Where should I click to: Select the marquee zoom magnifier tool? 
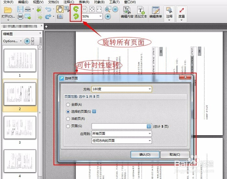coord(108,9)
